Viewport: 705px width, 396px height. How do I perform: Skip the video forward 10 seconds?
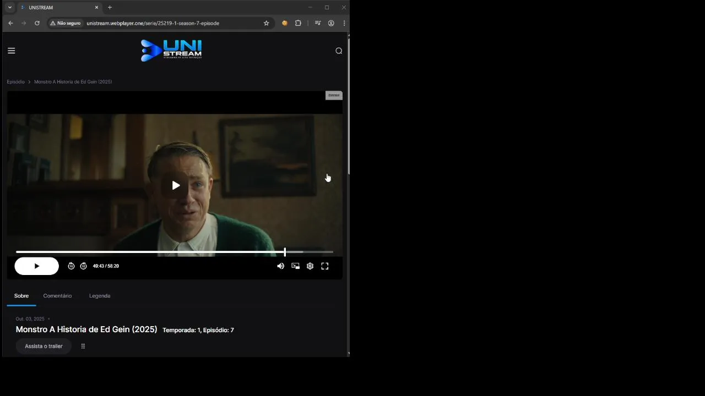tap(83, 266)
